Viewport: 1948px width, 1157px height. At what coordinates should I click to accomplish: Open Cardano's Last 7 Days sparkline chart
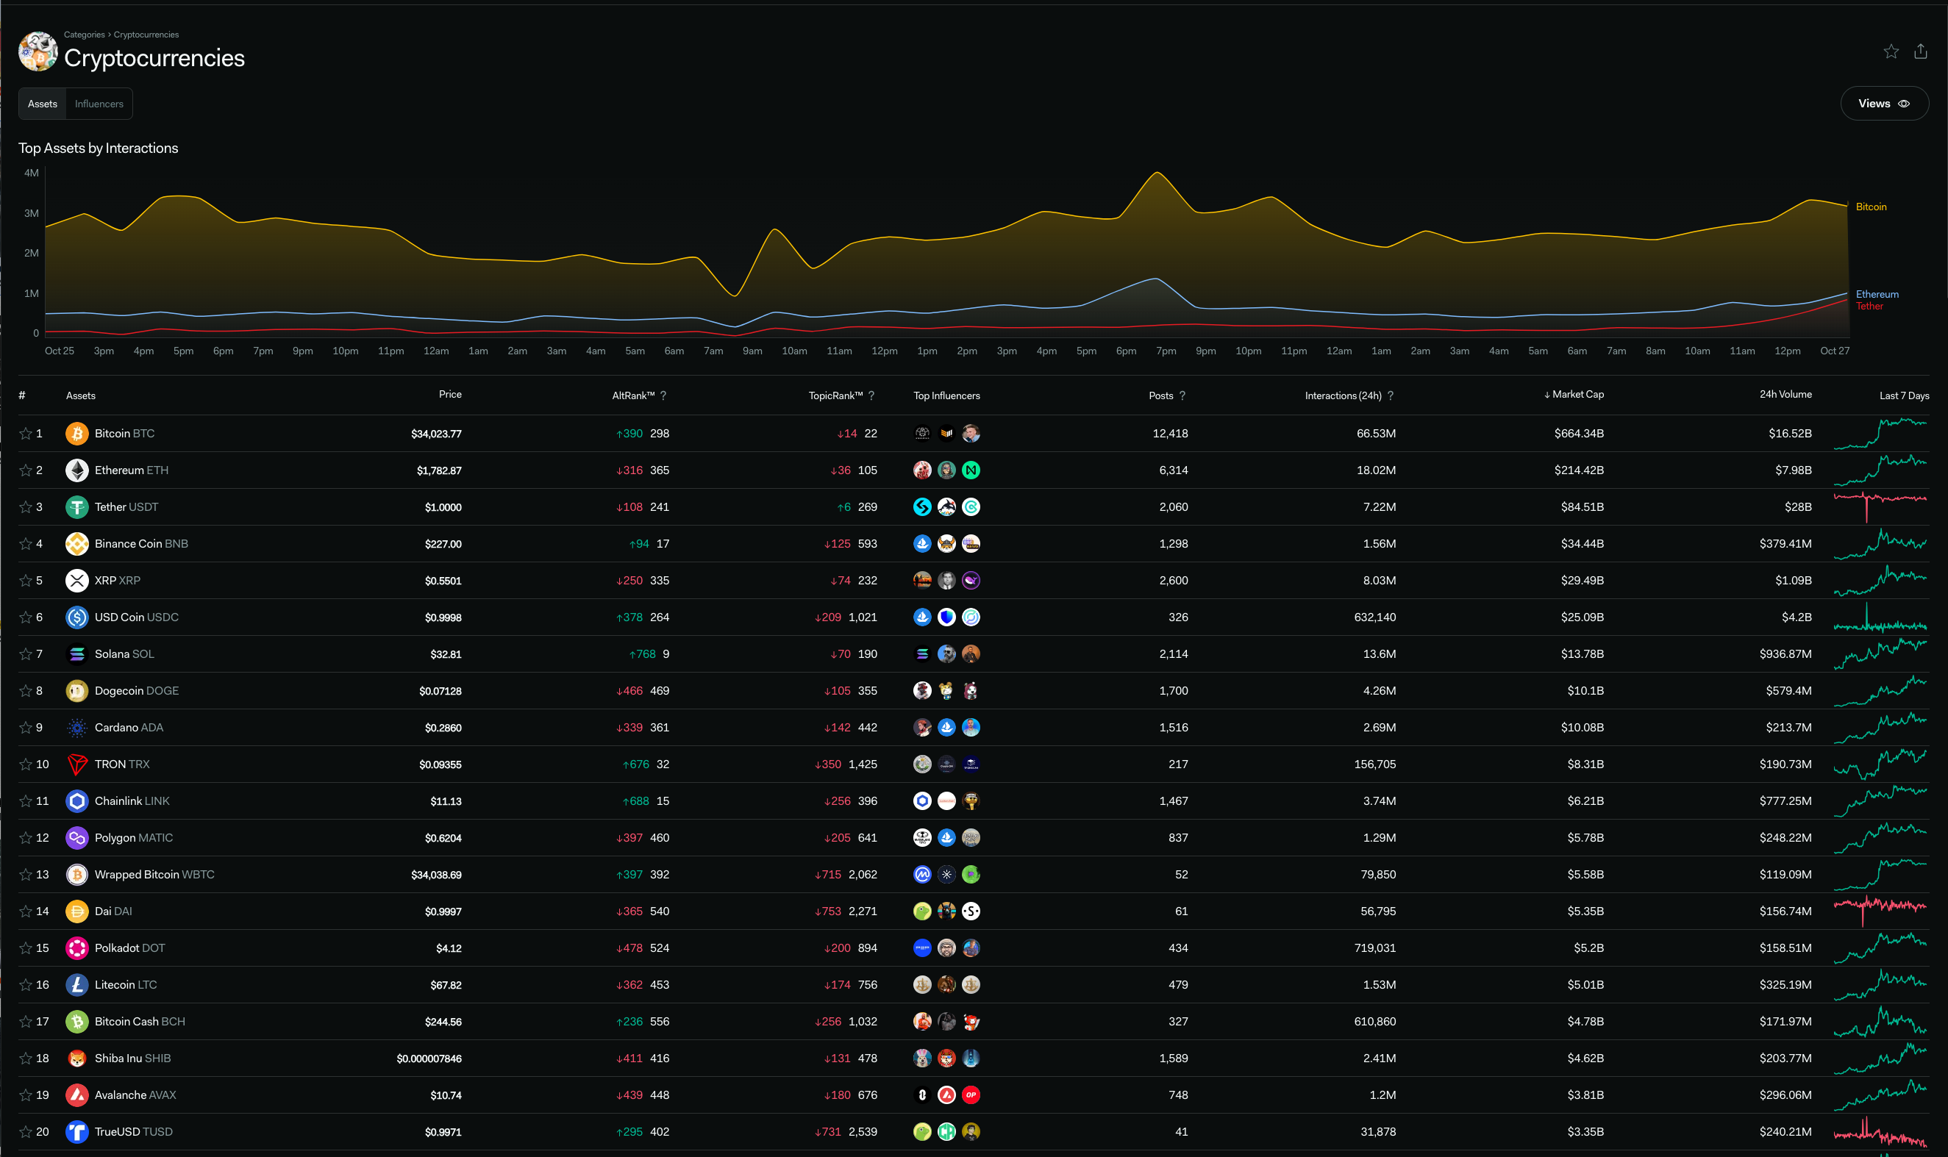point(1880,728)
